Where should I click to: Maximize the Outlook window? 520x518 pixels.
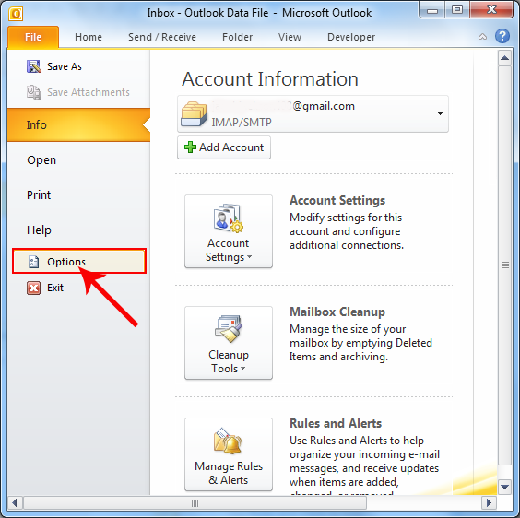(457, 10)
